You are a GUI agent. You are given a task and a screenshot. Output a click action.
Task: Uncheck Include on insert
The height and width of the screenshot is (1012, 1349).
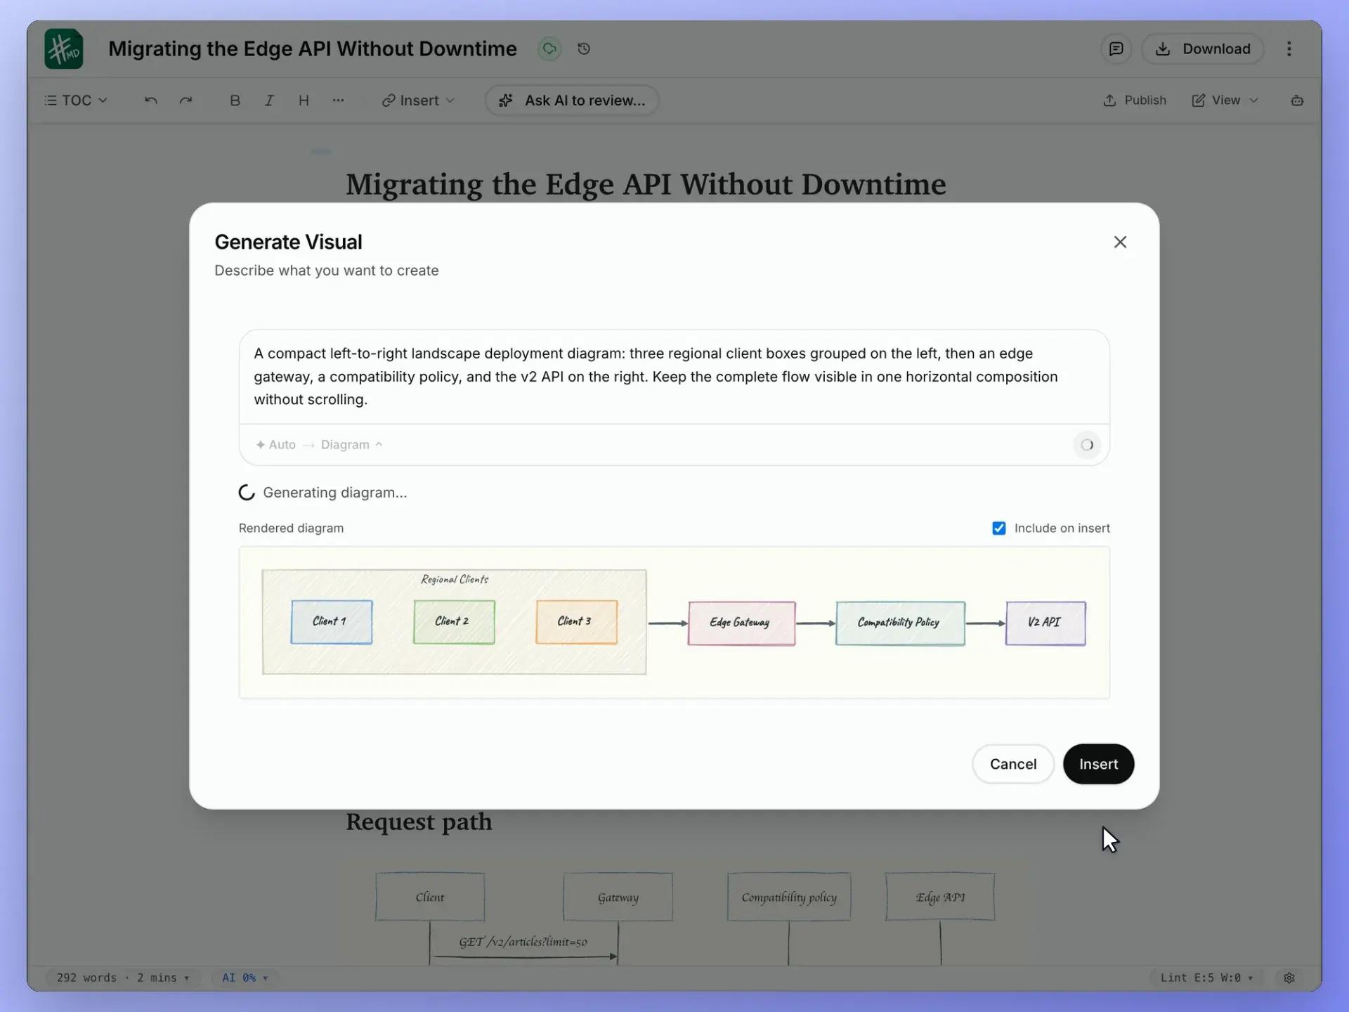point(998,528)
